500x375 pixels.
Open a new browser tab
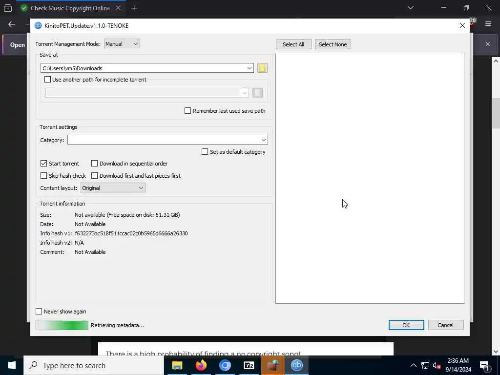point(134,8)
